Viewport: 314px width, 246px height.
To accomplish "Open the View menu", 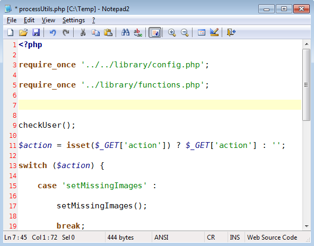I will point(48,20).
